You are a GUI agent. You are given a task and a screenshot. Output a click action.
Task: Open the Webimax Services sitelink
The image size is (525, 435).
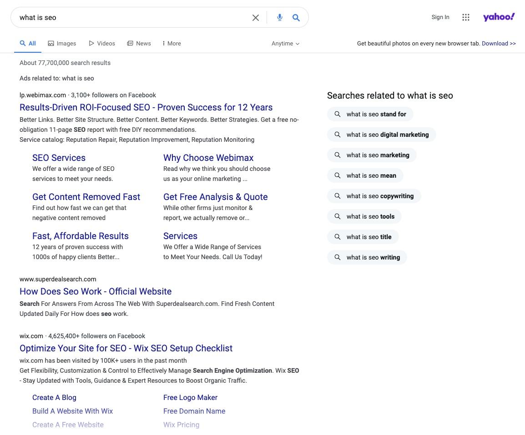(180, 236)
